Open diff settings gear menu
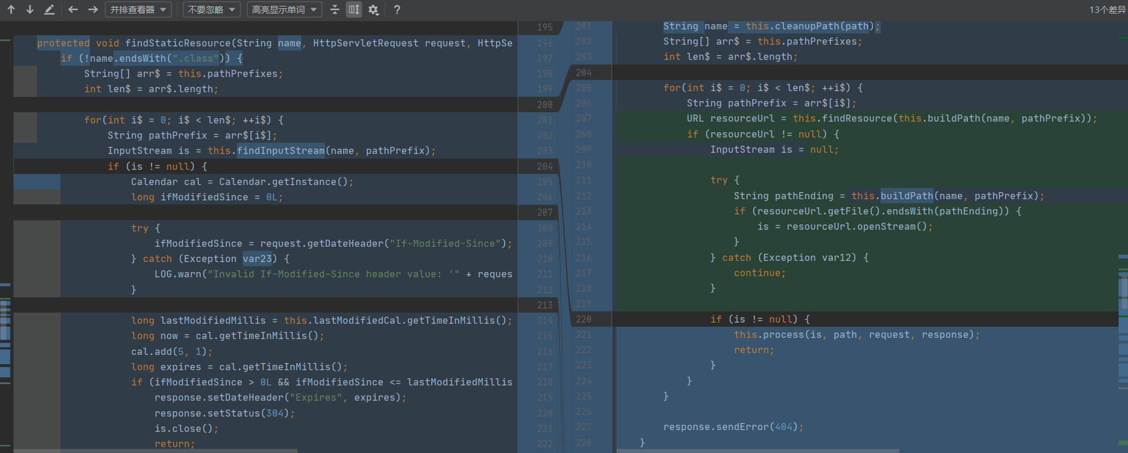1128x453 pixels. (x=374, y=9)
